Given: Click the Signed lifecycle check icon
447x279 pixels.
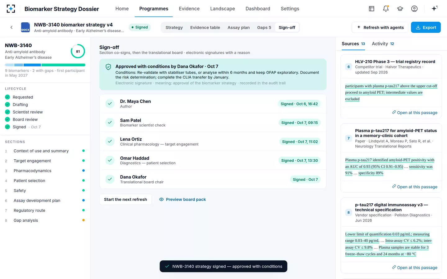Looking at the screenshot, I should click(7, 127).
